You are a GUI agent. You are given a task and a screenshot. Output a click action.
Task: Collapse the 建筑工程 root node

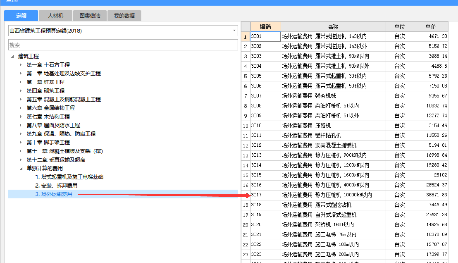click(13, 56)
